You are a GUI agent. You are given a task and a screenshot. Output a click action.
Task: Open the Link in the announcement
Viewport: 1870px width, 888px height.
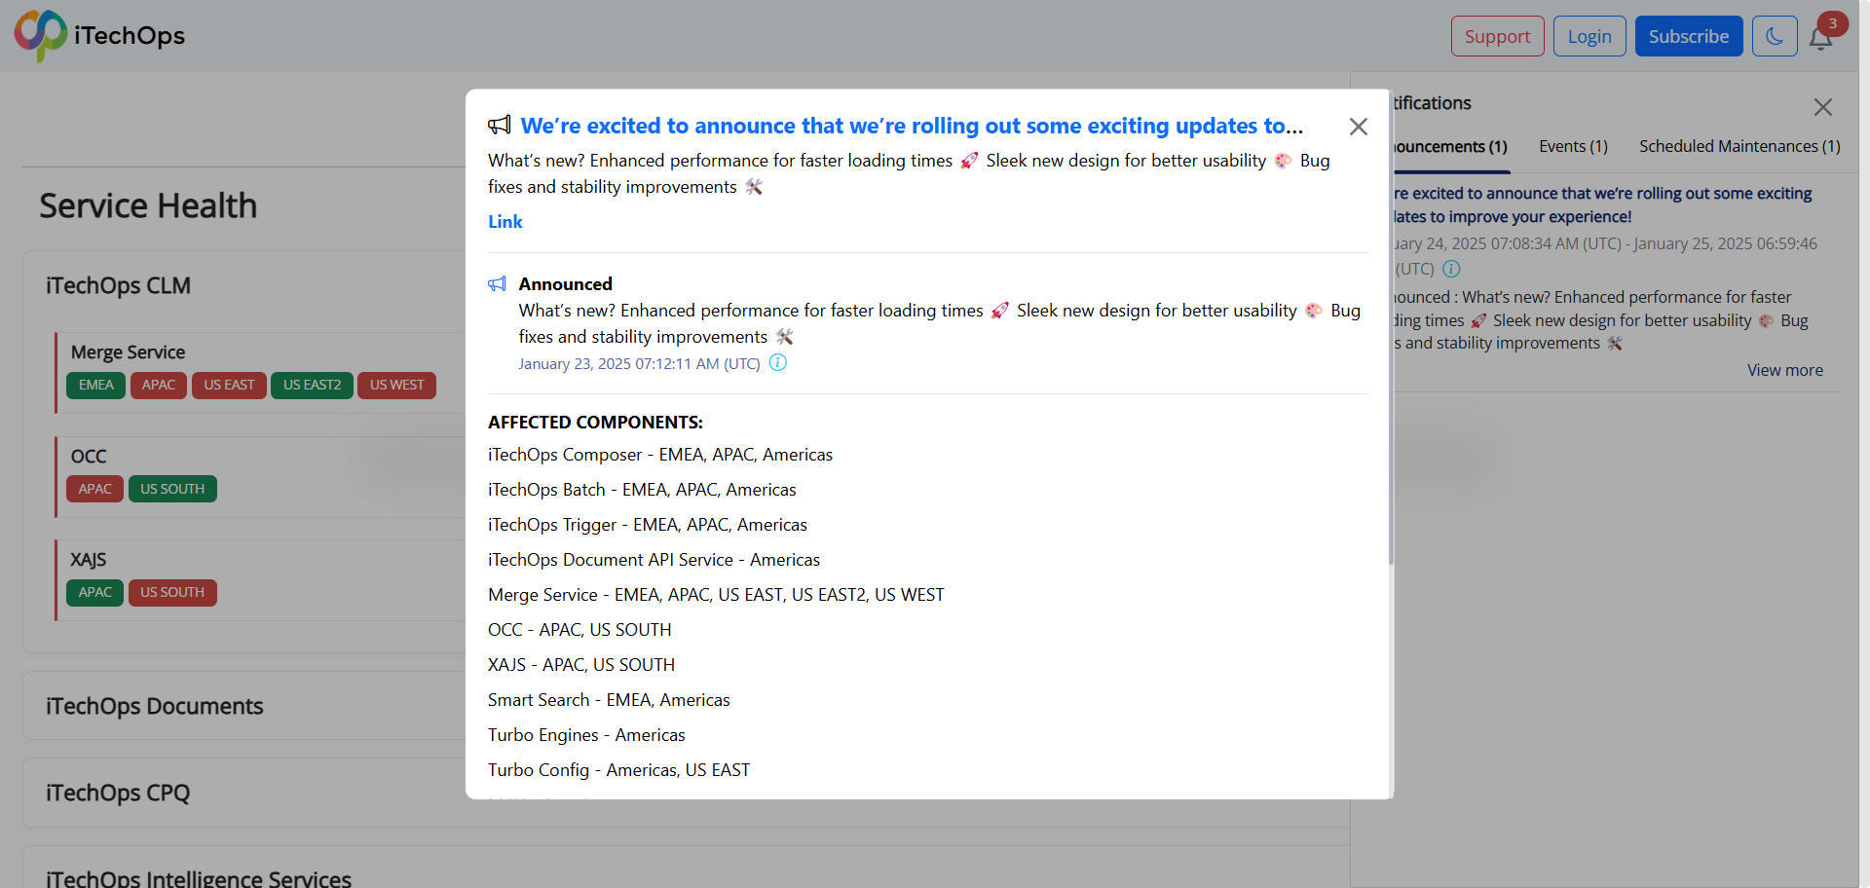pos(505,222)
